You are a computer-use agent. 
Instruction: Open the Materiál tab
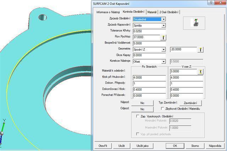(x=152, y=12)
